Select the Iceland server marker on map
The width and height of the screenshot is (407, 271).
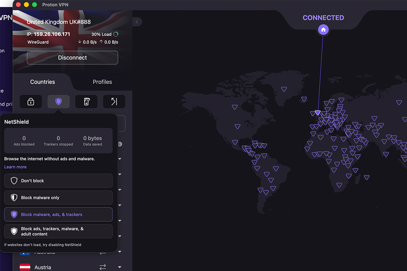(x=304, y=99)
